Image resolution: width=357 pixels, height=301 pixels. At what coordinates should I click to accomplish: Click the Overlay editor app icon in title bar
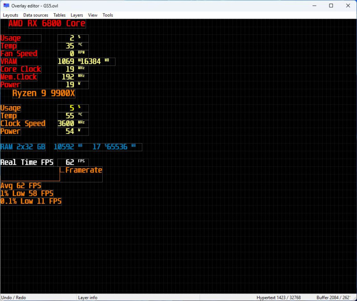(x=6, y=6)
